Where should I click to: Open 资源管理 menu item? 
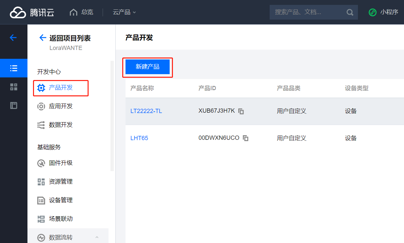pos(61,182)
